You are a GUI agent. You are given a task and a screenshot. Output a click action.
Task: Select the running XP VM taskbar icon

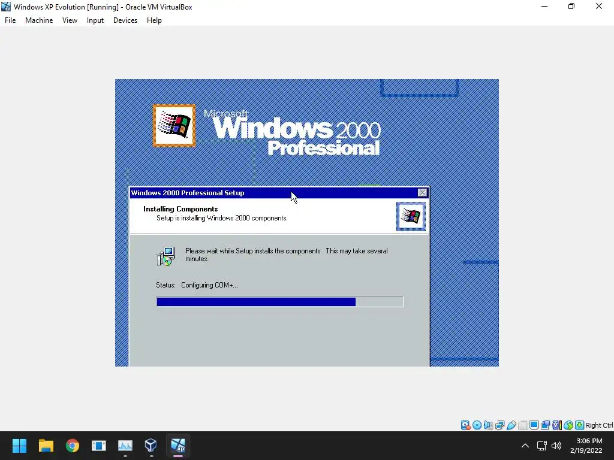point(177,446)
